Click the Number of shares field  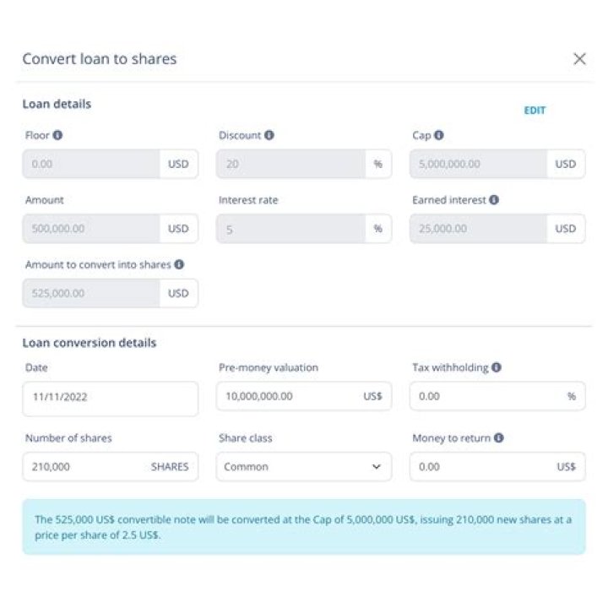click(x=84, y=466)
